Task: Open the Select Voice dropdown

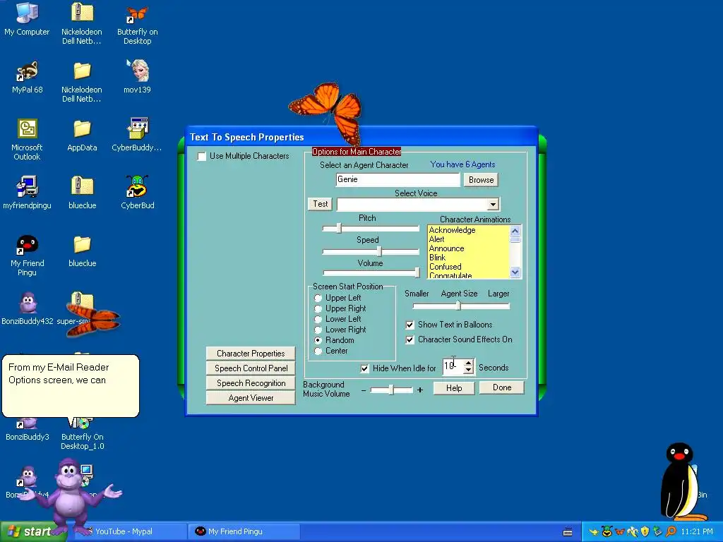Action: pyautogui.click(x=493, y=204)
